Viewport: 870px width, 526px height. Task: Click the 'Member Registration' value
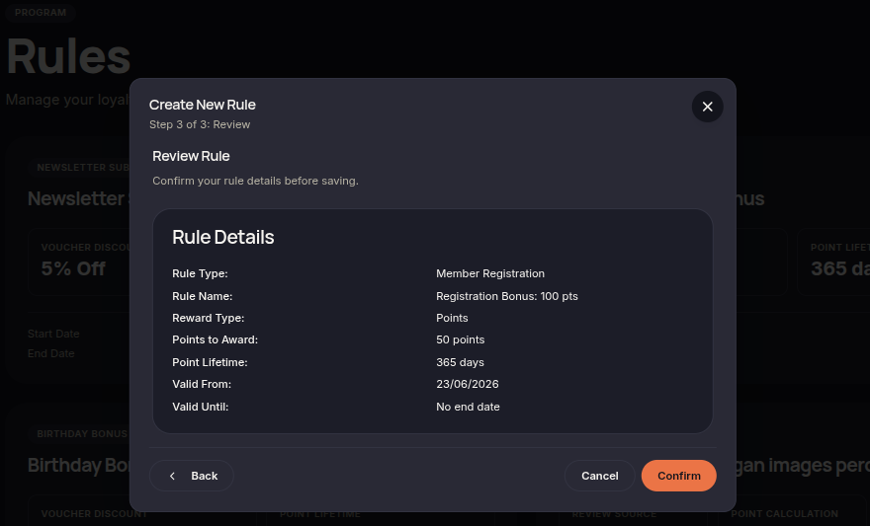click(490, 273)
